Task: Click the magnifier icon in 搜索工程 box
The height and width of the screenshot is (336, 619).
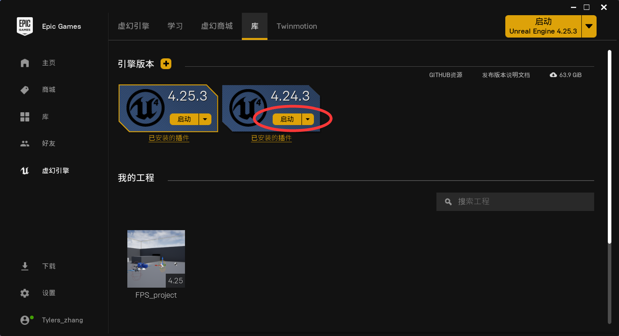Action: 448,202
